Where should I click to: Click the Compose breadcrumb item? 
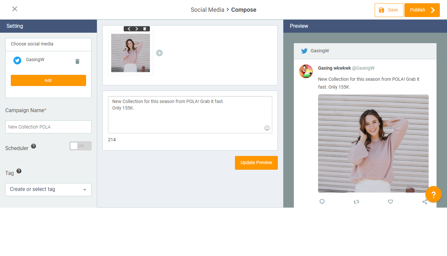pos(243,10)
